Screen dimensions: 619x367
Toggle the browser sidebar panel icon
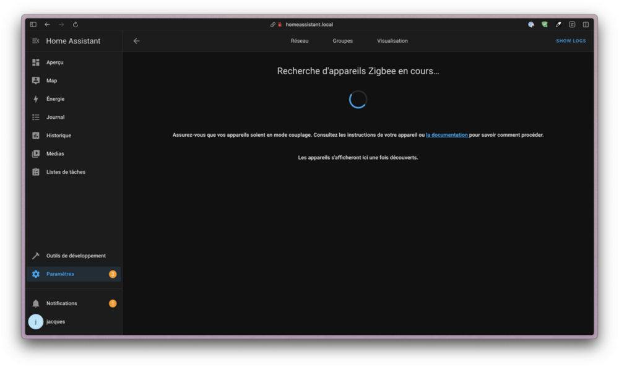[33, 25]
